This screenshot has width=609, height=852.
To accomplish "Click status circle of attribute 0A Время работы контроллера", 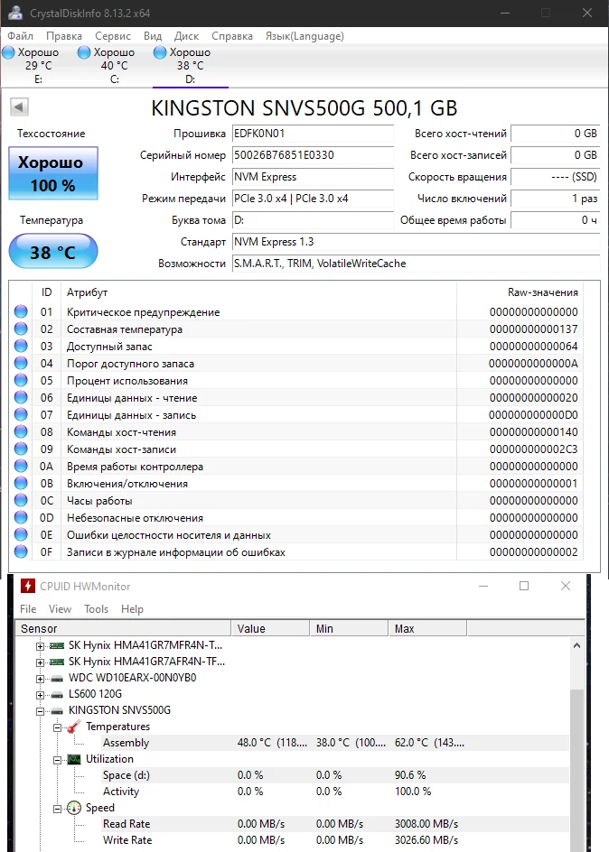I will click(21, 466).
